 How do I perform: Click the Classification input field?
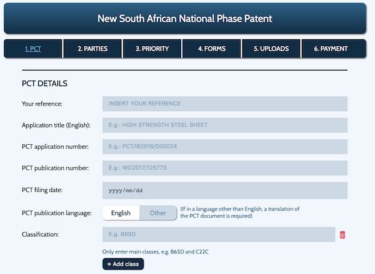(219, 234)
